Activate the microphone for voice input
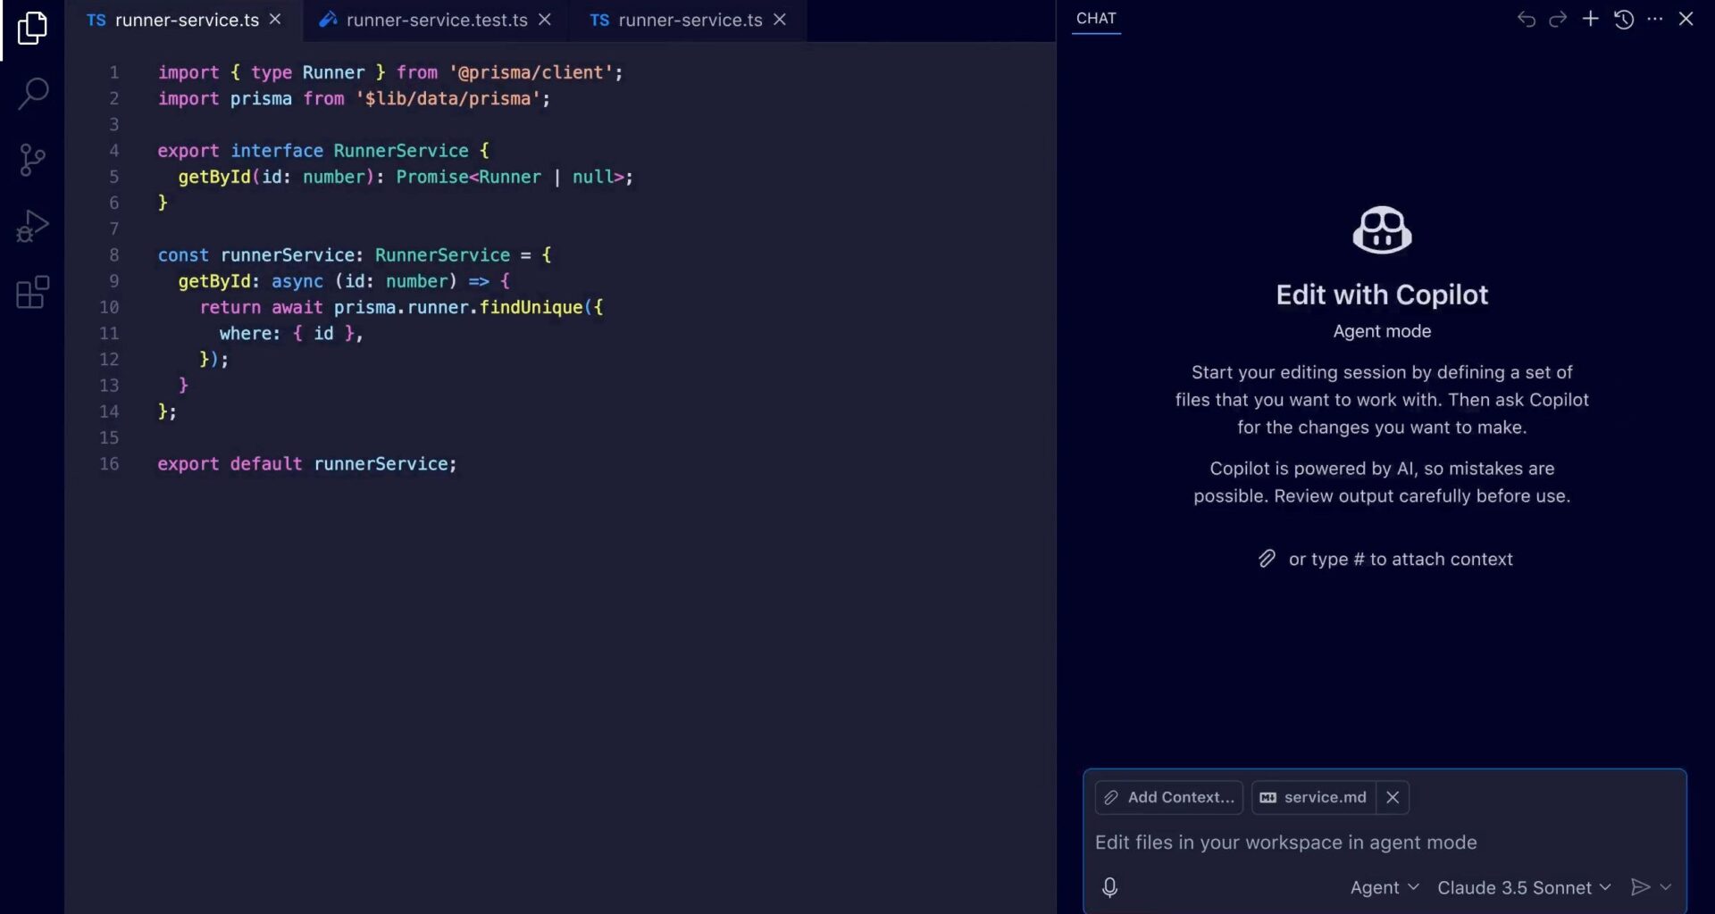Viewport: 1715px width, 914px height. pyautogui.click(x=1109, y=887)
